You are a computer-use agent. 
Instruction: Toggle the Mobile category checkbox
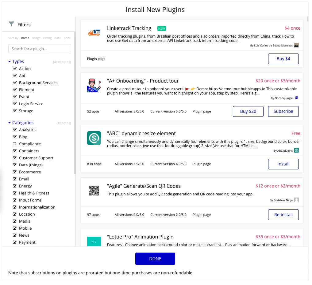(x=14, y=228)
